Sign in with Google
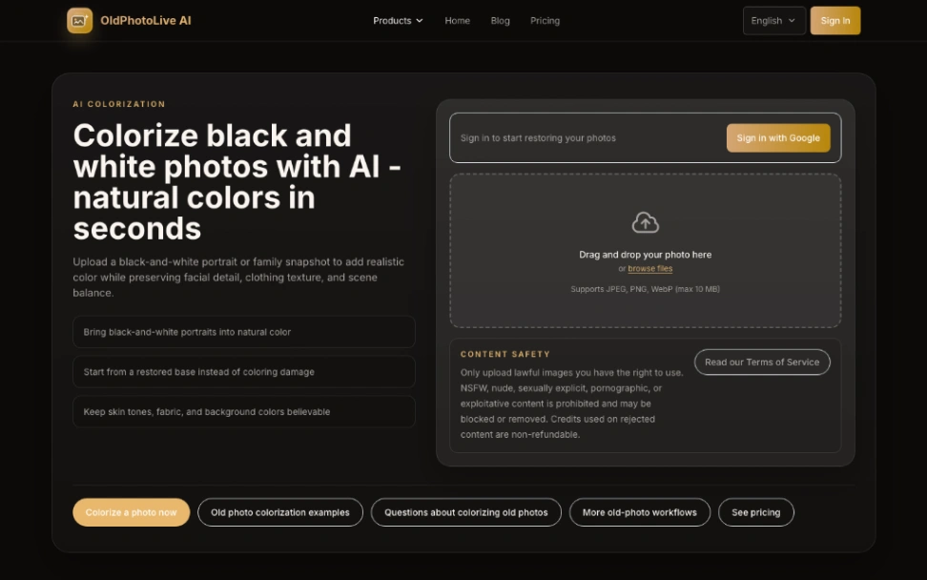 [778, 137]
